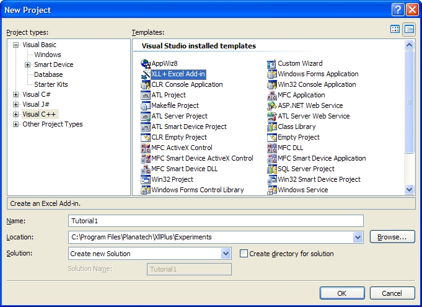422x307 pixels.
Task: Open the Location path dropdown
Action: 358,237
